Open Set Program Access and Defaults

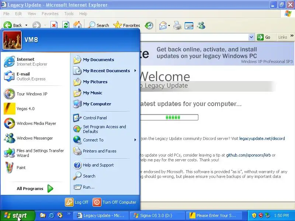tap(105, 129)
